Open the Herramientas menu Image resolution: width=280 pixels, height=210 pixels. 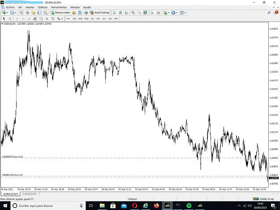click(59, 7)
